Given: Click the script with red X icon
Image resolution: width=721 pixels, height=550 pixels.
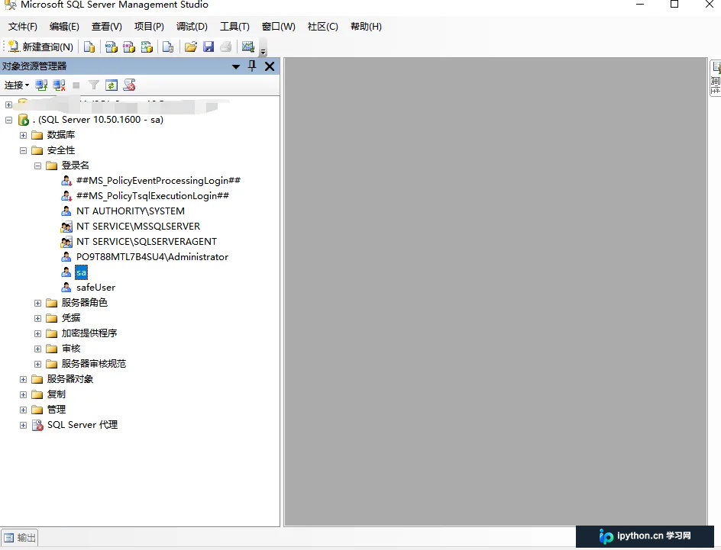Looking at the screenshot, I should pos(129,85).
